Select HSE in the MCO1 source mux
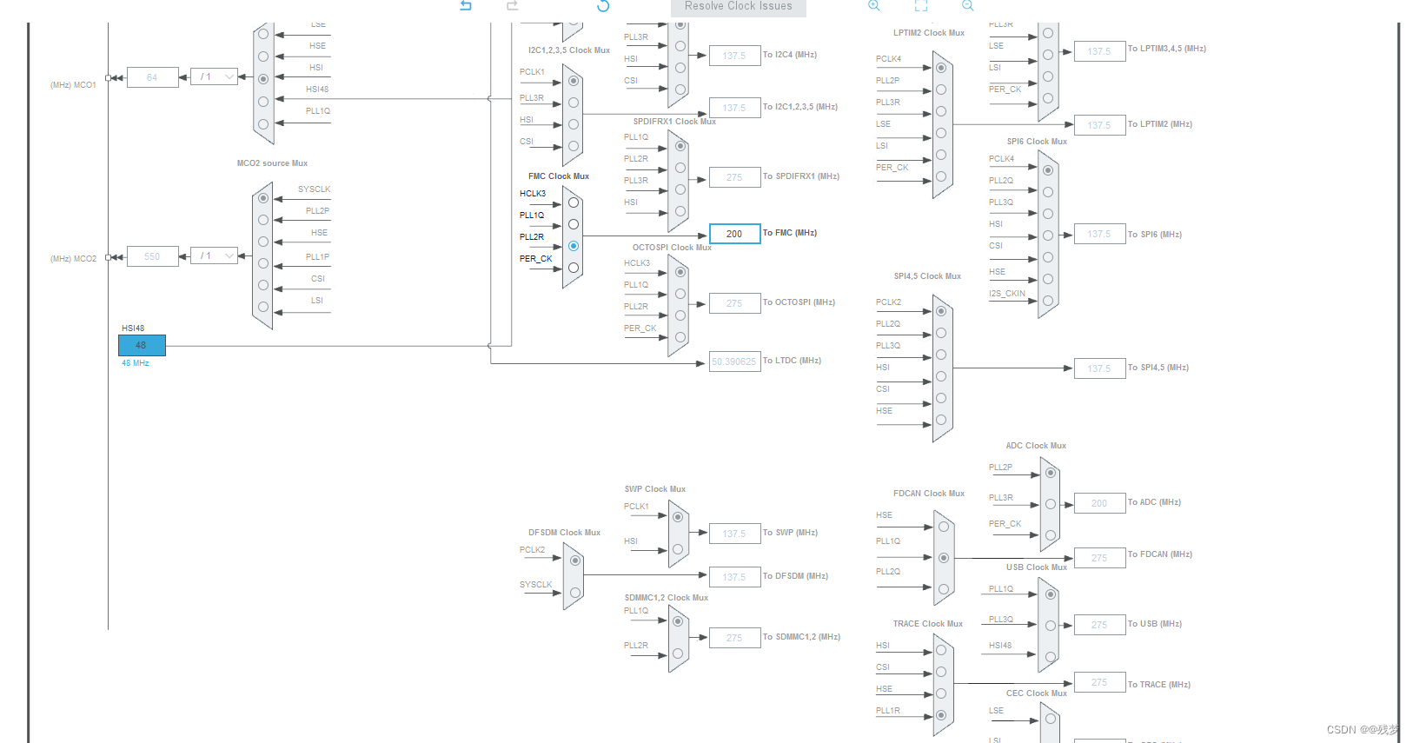The height and width of the screenshot is (743, 1413). tap(263, 56)
